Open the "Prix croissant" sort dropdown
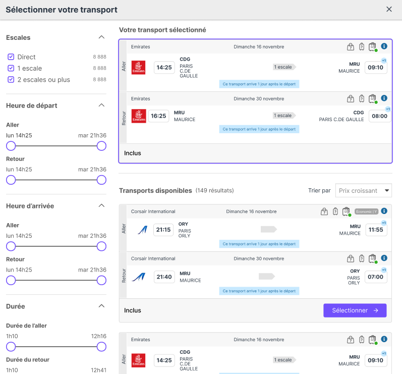This screenshot has width=402, height=374. click(363, 190)
